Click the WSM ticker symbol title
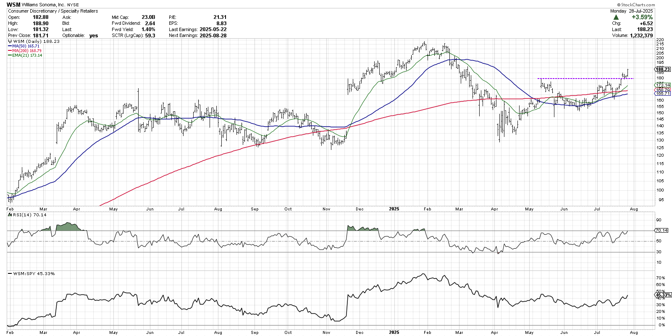 point(13,5)
